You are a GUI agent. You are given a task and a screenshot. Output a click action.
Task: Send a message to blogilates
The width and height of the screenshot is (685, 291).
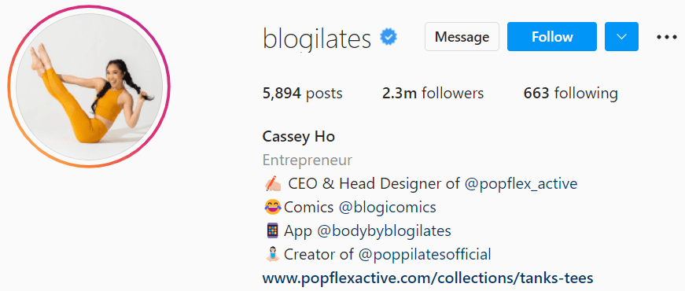462,37
